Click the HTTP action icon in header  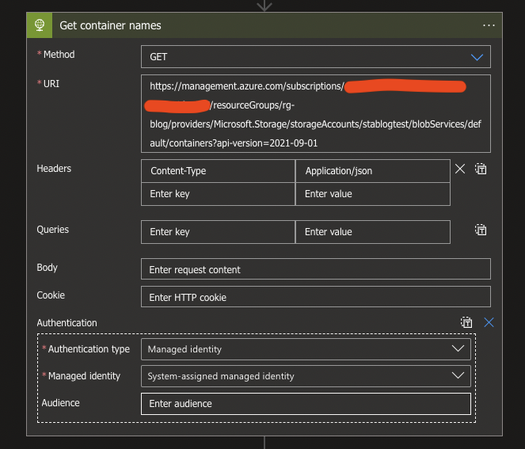click(38, 25)
